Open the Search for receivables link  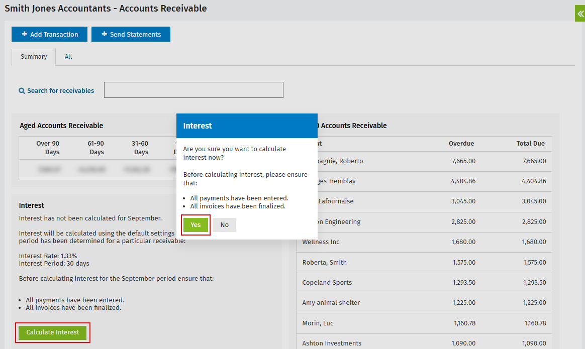(x=60, y=90)
